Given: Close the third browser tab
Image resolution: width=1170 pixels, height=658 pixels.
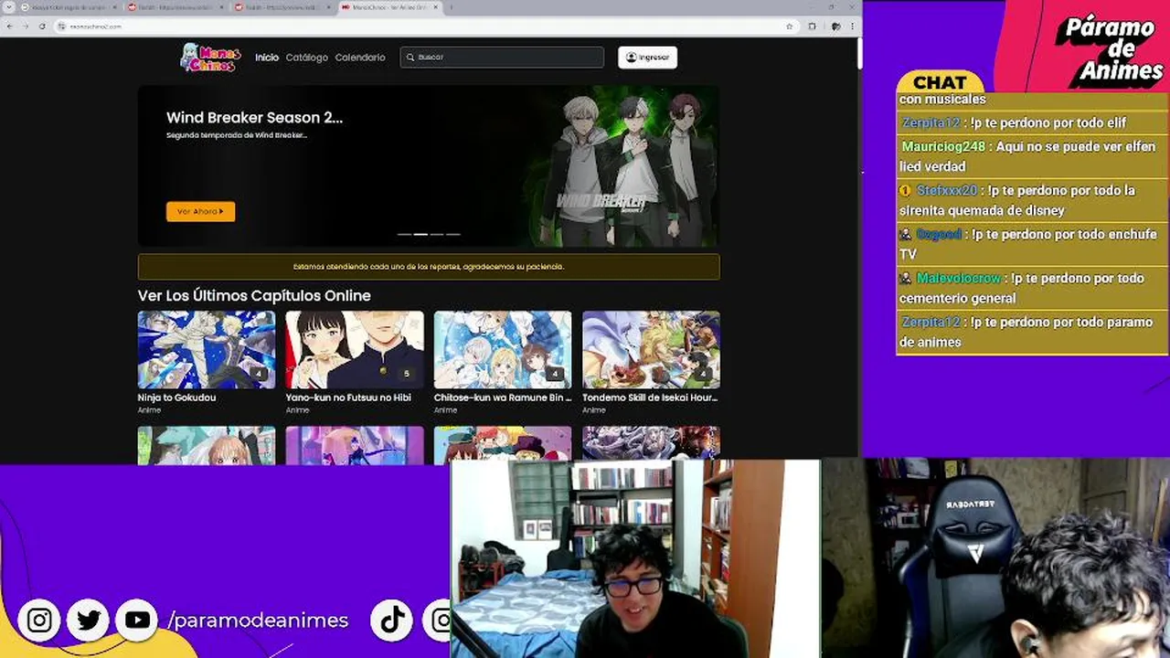Looking at the screenshot, I should point(327,7).
